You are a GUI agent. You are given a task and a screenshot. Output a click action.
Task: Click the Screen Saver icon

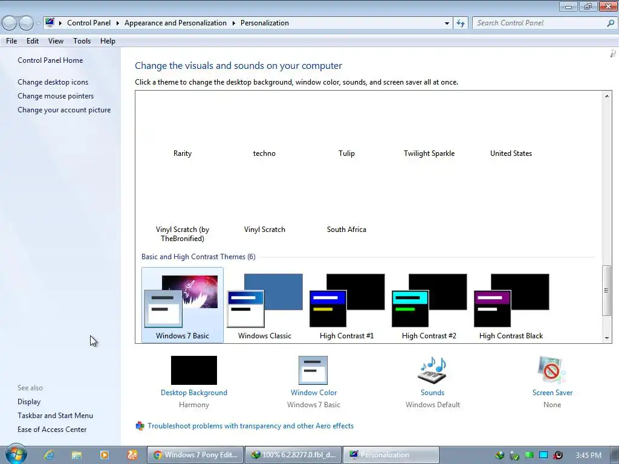pos(551,370)
